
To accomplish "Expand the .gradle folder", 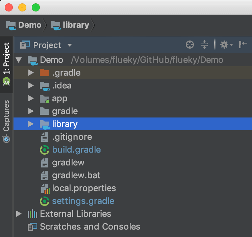I will [x=31, y=73].
